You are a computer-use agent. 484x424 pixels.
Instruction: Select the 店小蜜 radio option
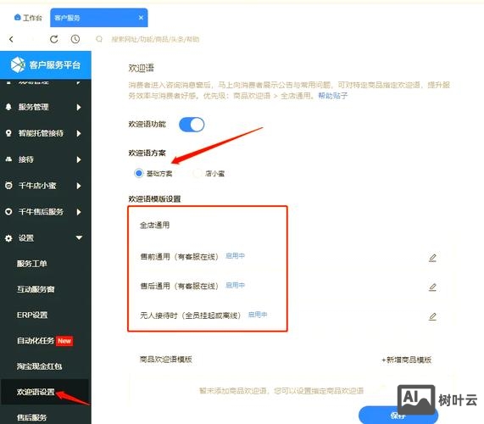pyautogui.click(x=197, y=173)
